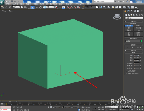This screenshot has width=144, height=111.
Task: Click the 球体 object type button
Action: pos(129,28)
